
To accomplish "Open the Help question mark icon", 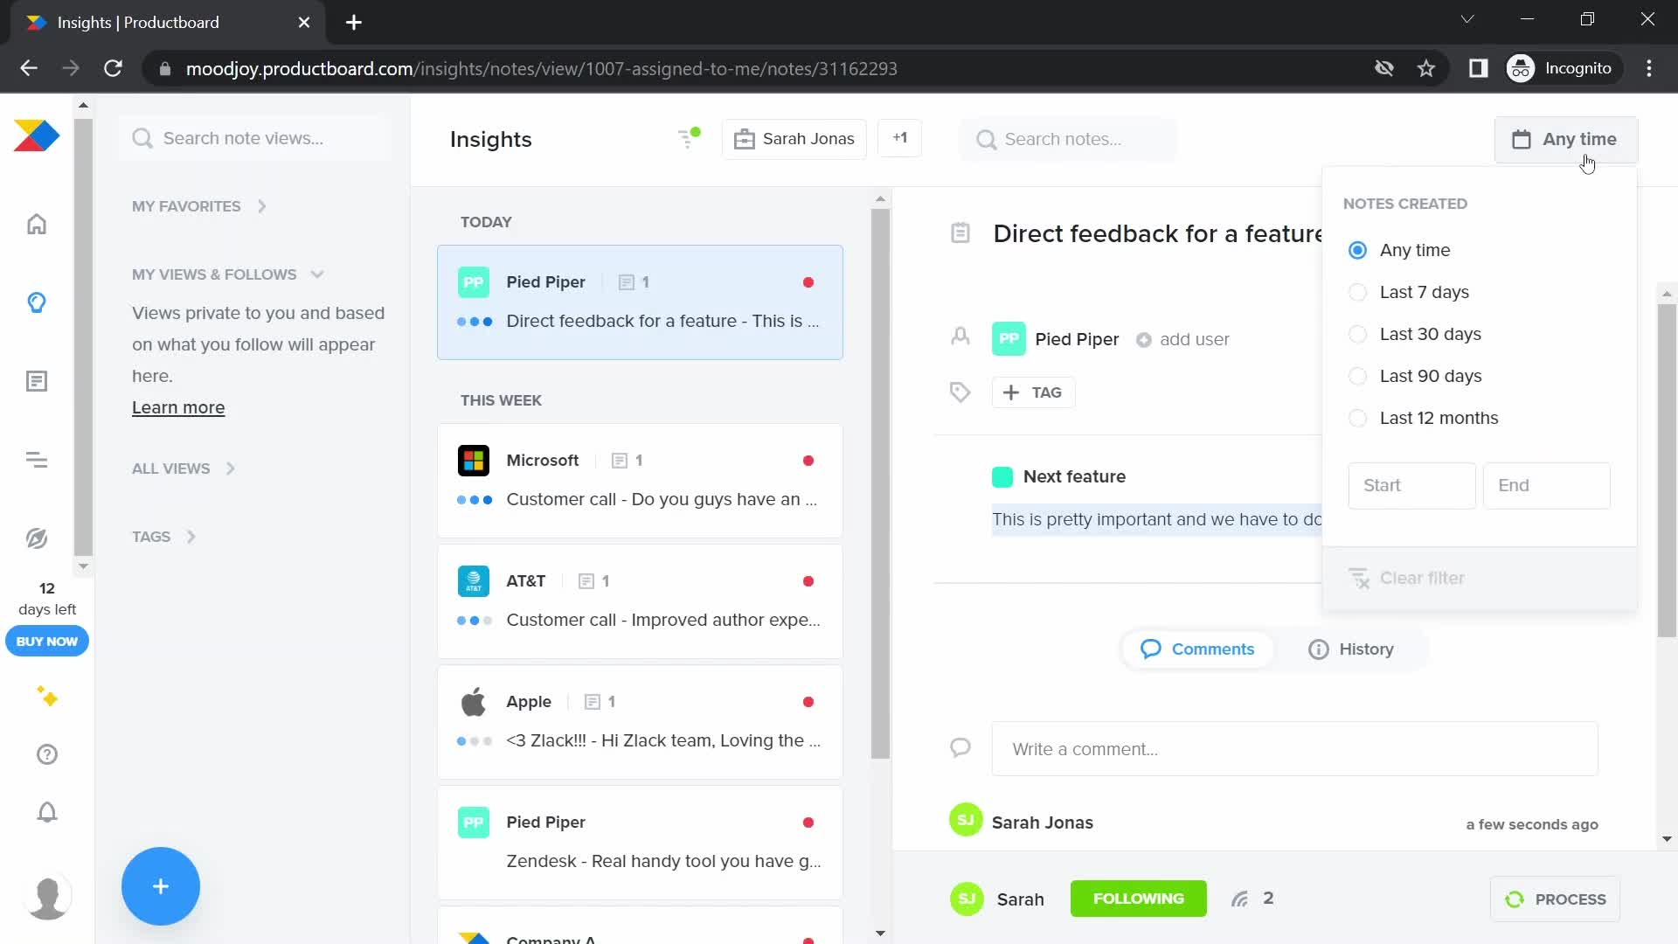I will tap(47, 754).
